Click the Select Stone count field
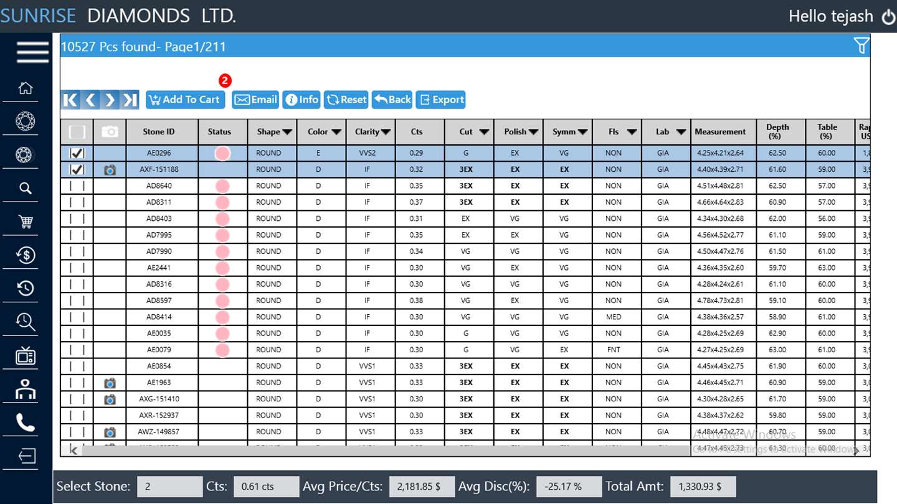Image resolution: width=897 pixels, height=504 pixels. click(169, 487)
